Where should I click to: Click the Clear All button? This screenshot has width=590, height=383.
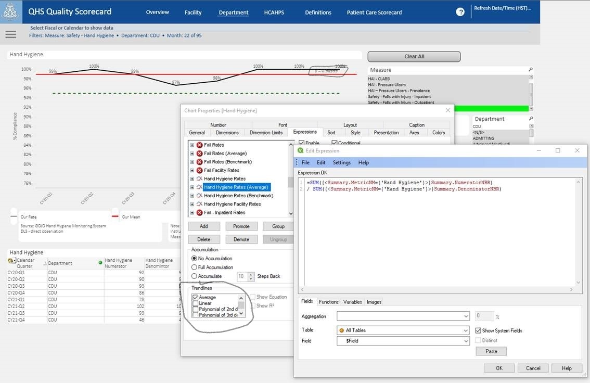coord(414,56)
